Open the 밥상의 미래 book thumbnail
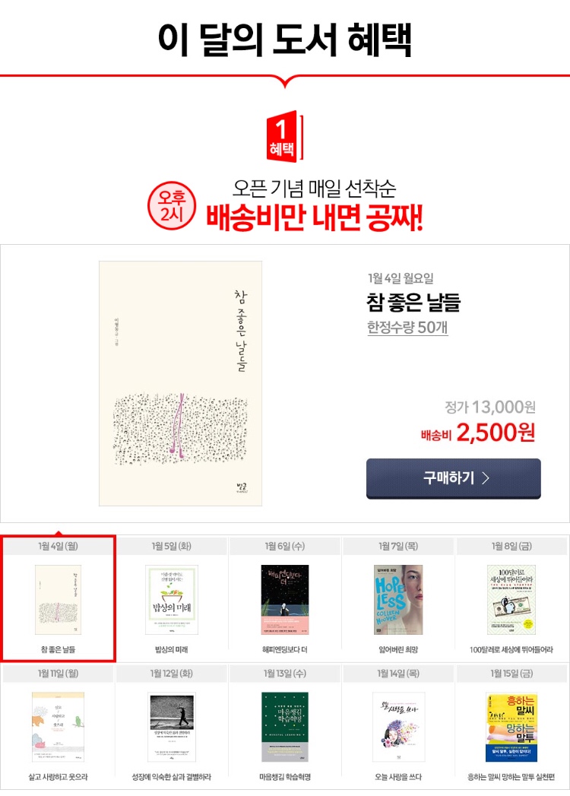The height and width of the screenshot is (796, 570). (x=172, y=600)
